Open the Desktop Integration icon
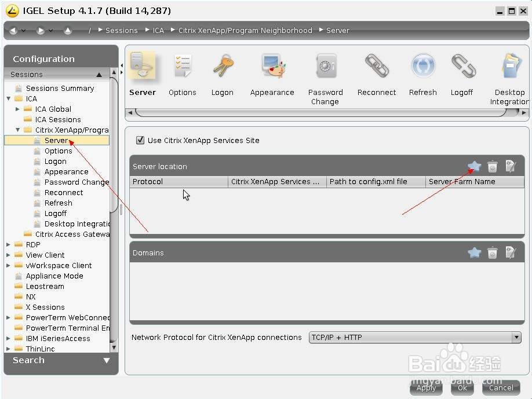 [x=512, y=65]
